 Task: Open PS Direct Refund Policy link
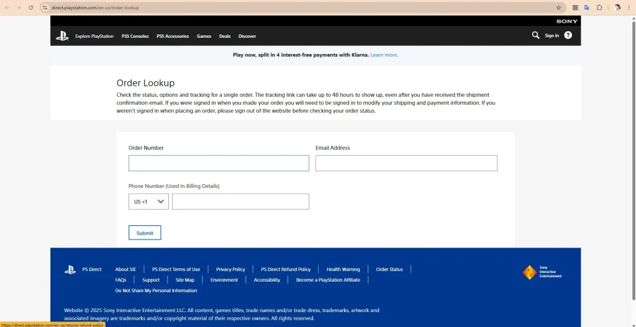click(x=286, y=269)
